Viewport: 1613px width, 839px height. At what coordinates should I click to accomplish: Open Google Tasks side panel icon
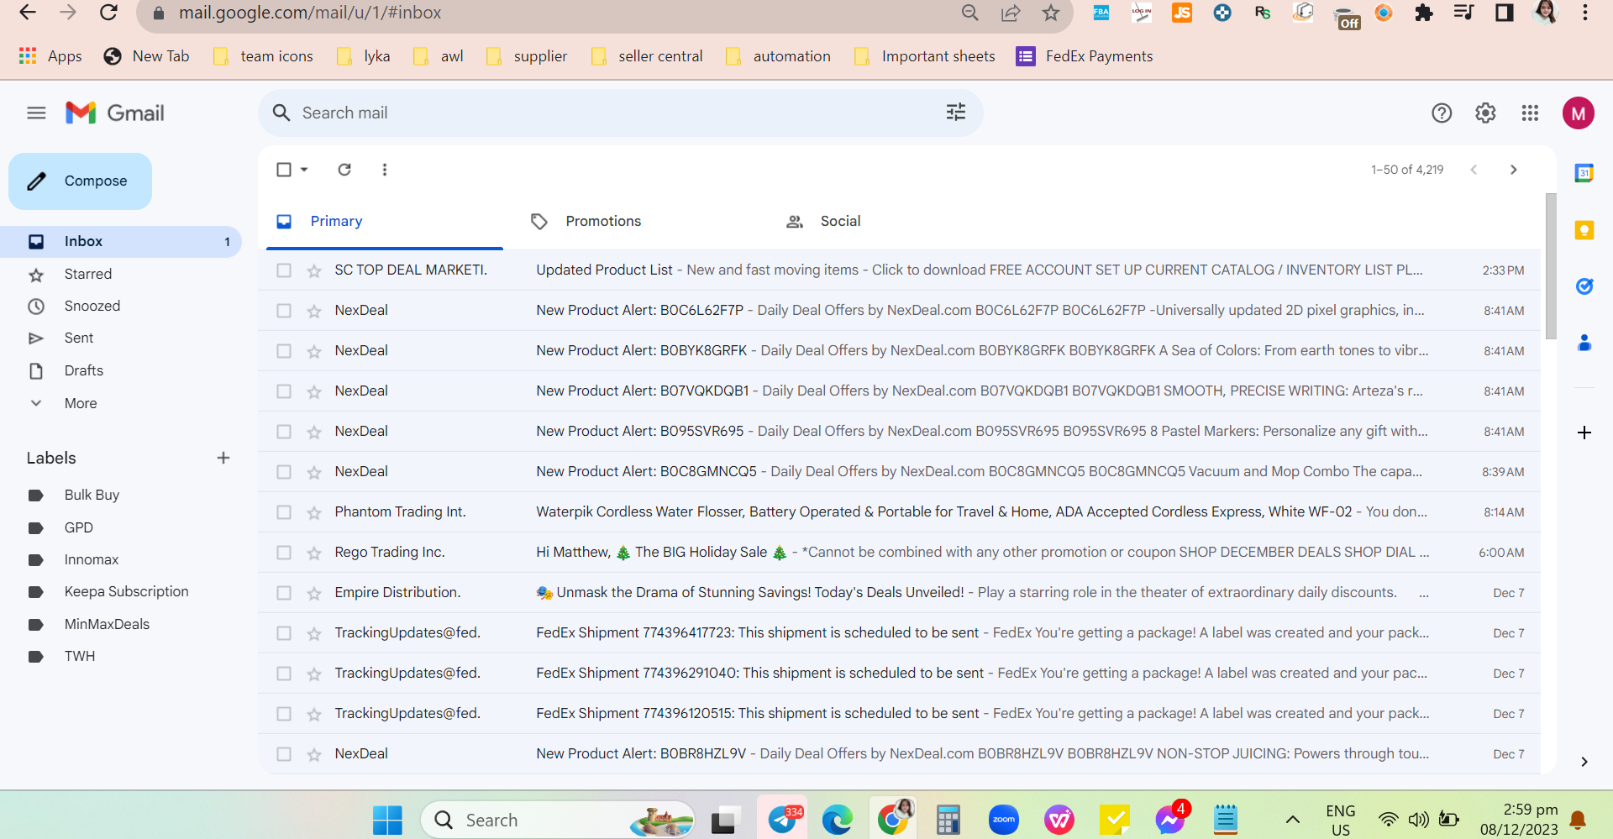click(x=1584, y=286)
